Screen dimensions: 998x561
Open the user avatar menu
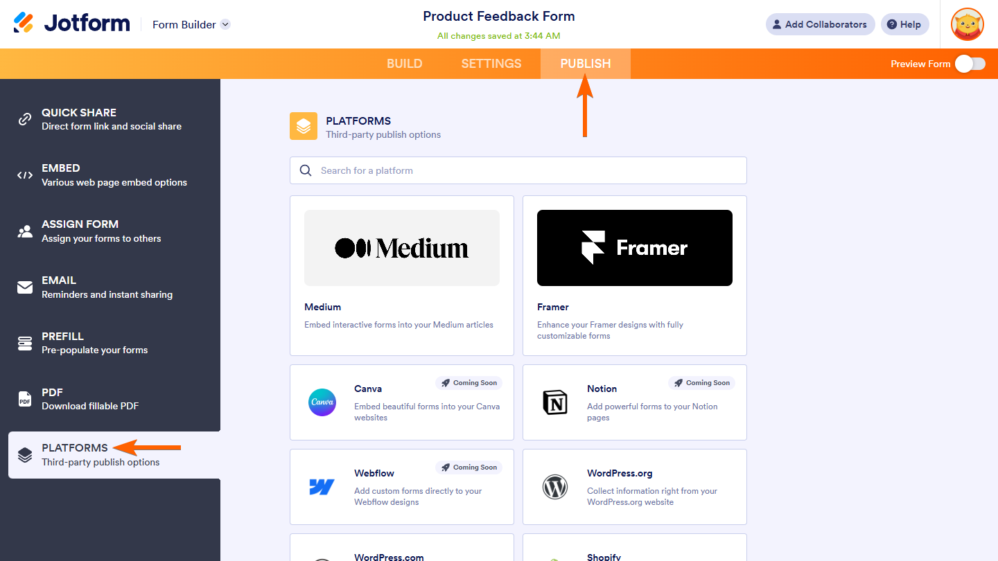[x=967, y=24]
